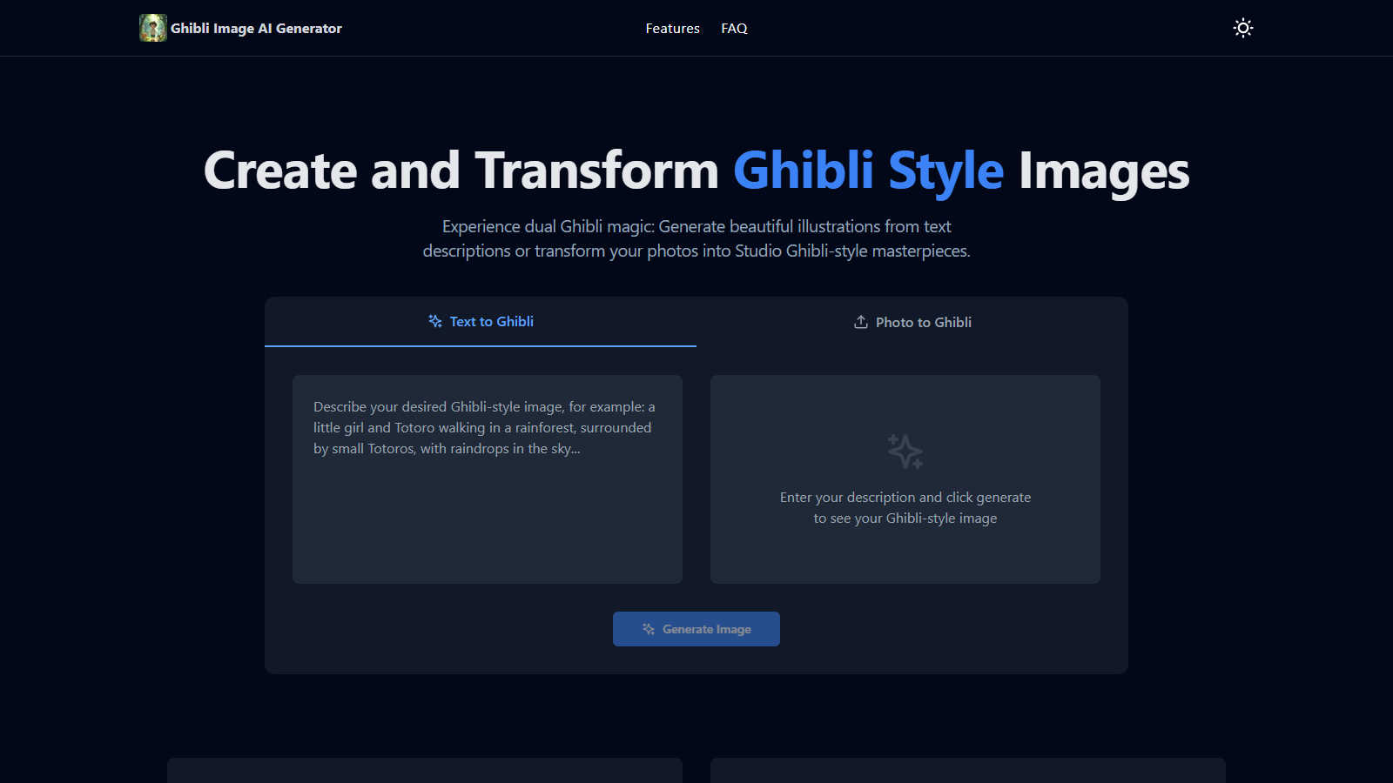Click the preview text 'Enter your description and click generate'
The height and width of the screenshot is (783, 1393).
(905, 498)
